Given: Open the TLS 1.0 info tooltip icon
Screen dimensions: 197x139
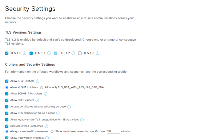Looking at the screenshot, I should coord(25,53).
